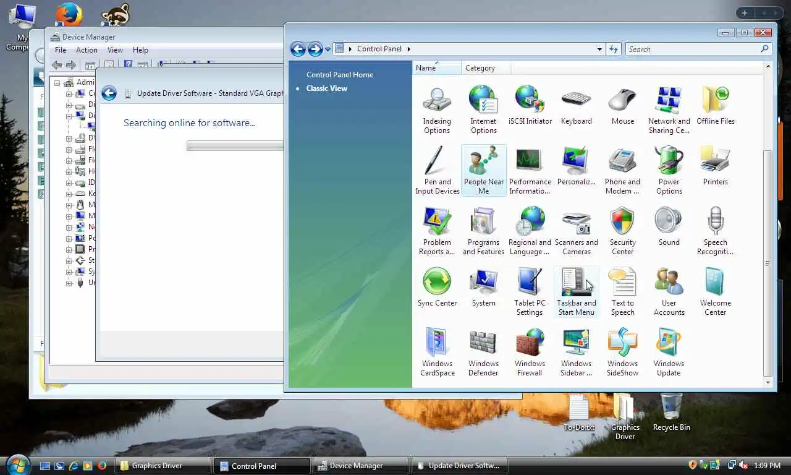The width and height of the screenshot is (791, 475).
Task: Open Problem Reports and Solutions
Action: (437, 231)
